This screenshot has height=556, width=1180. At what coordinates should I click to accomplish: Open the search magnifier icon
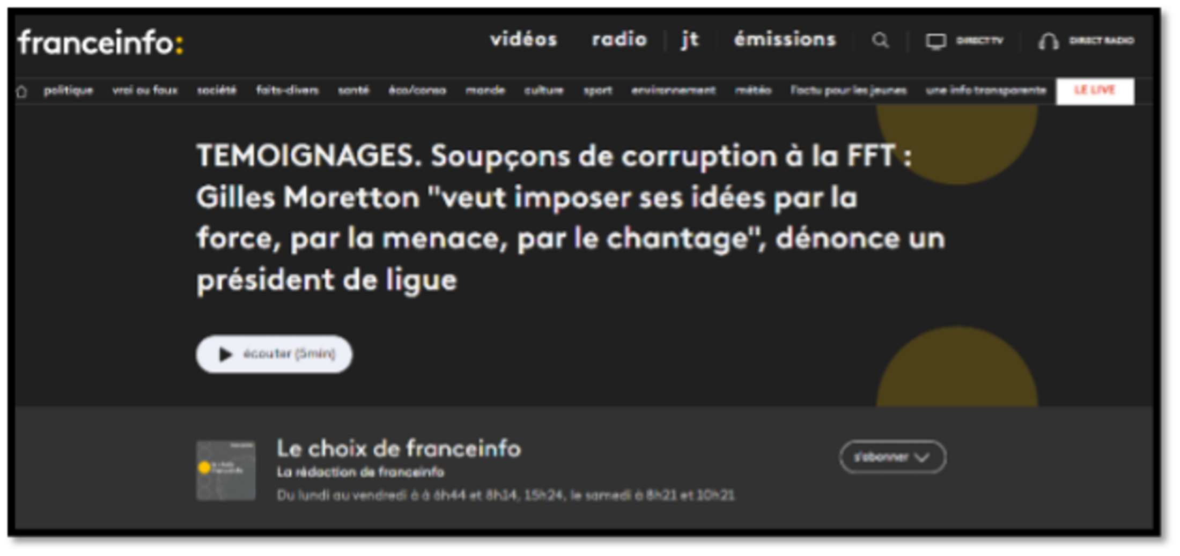tap(880, 40)
